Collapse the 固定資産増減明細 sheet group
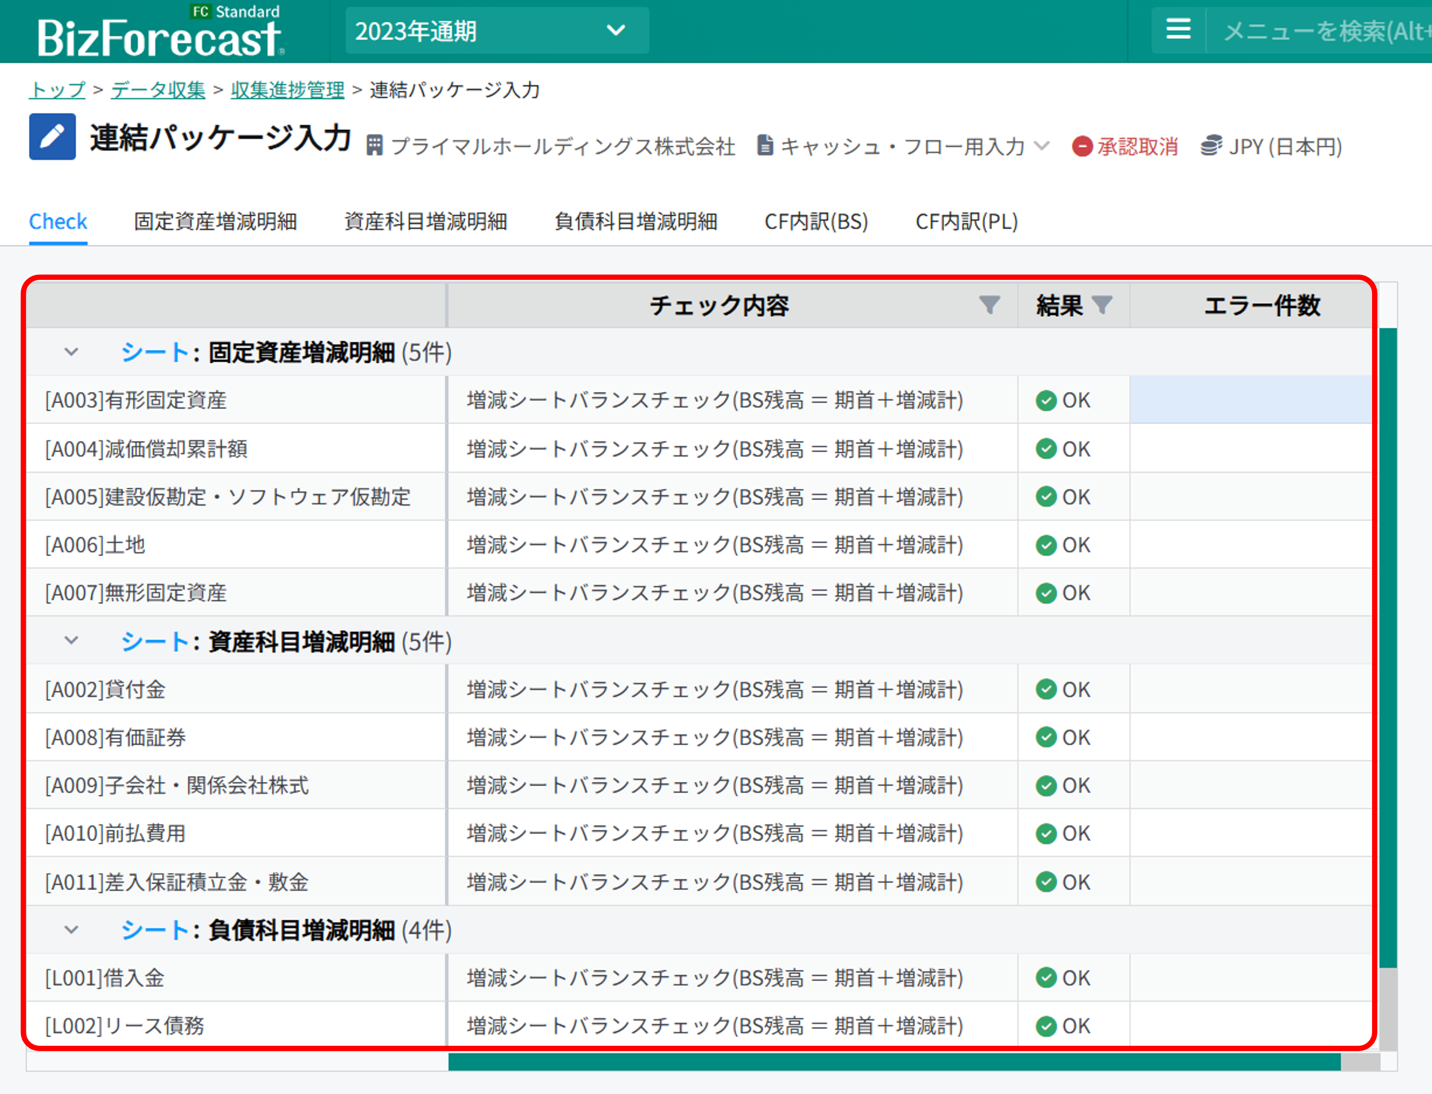Screen dimensions: 1432x1094 (x=71, y=352)
